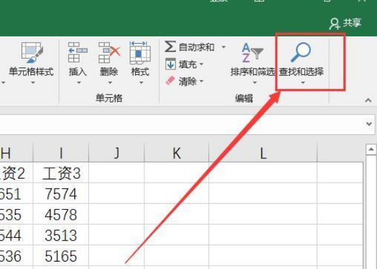This screenshot has height=269, width=377.
Task: Select the column H cell ending in 536
Action: [x=16, y=256]
